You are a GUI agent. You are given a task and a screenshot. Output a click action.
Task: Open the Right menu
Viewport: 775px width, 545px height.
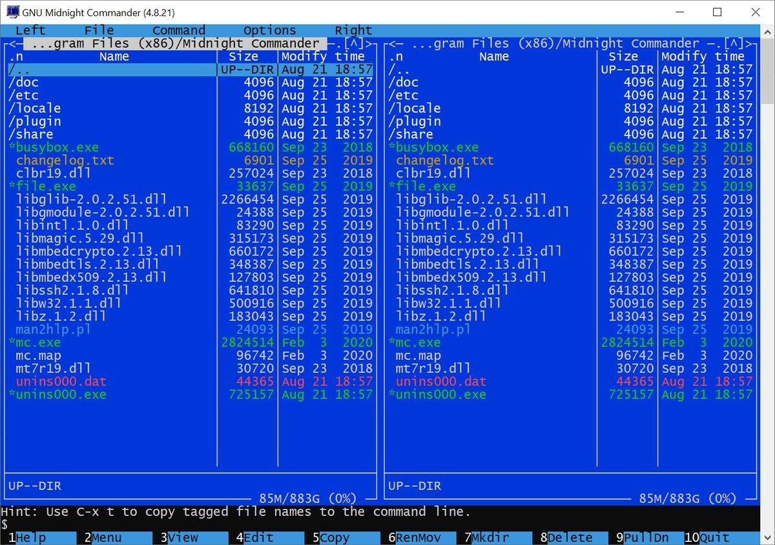click(x=353, y=30)
